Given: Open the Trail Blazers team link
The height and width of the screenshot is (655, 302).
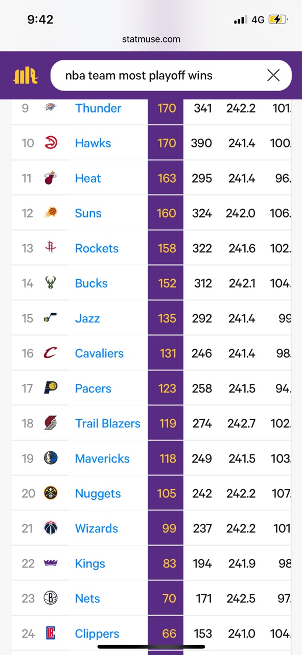Looking at the screenshot, I should point(108,423).
